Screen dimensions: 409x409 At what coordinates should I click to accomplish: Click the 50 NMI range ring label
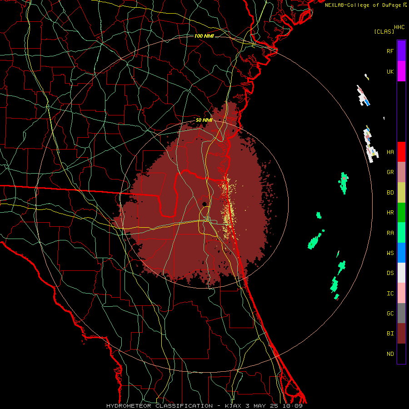pyautogui.click(x=204, y=120)
